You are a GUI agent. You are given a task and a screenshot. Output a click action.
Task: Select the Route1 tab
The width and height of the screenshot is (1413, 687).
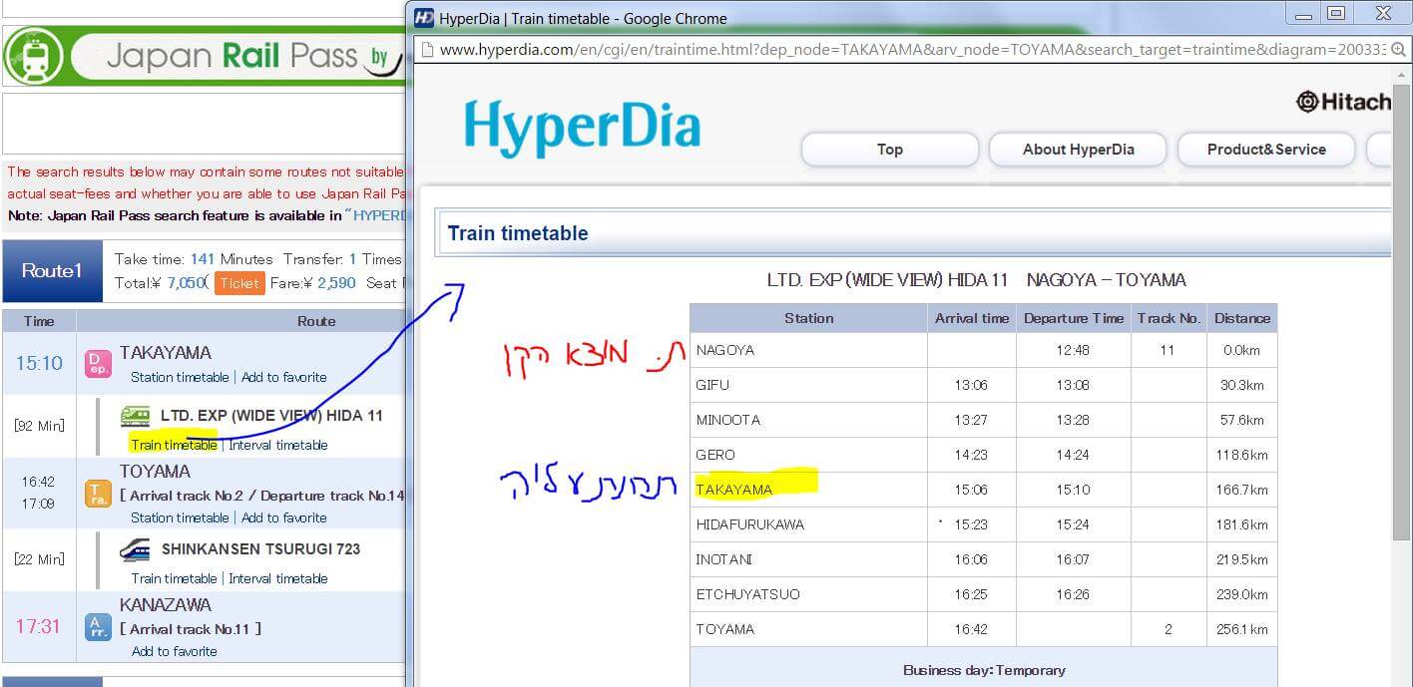pyautogui.click(x=52, y=271)
